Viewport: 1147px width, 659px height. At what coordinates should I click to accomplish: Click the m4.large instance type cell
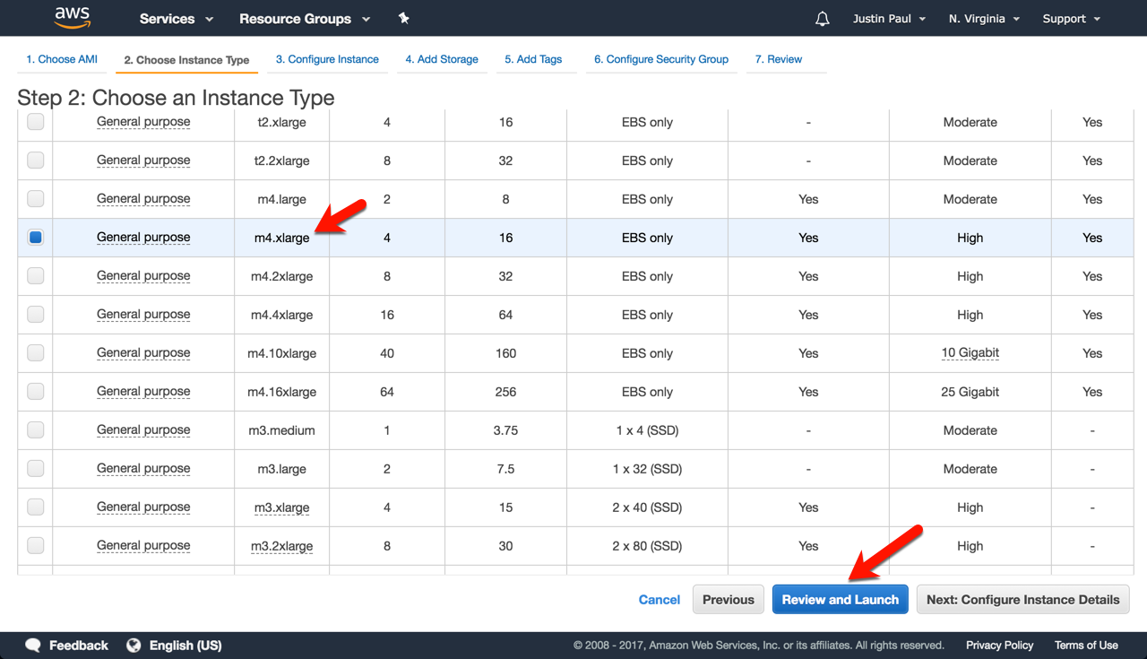coord(281,199)
